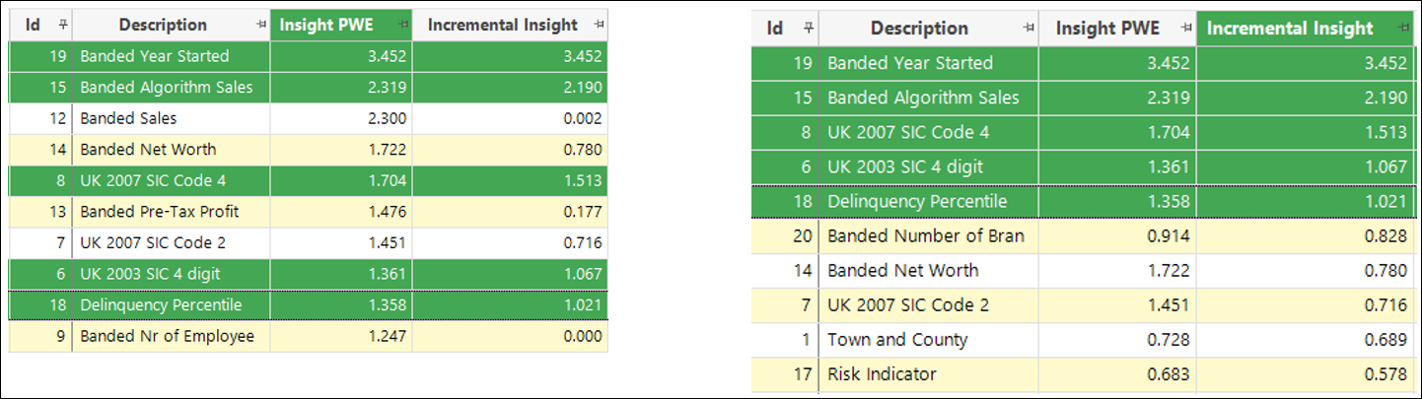This screenshot has width=1422, height=399.
Task: Sort left table by Id column header
Action: click(40, 25)
